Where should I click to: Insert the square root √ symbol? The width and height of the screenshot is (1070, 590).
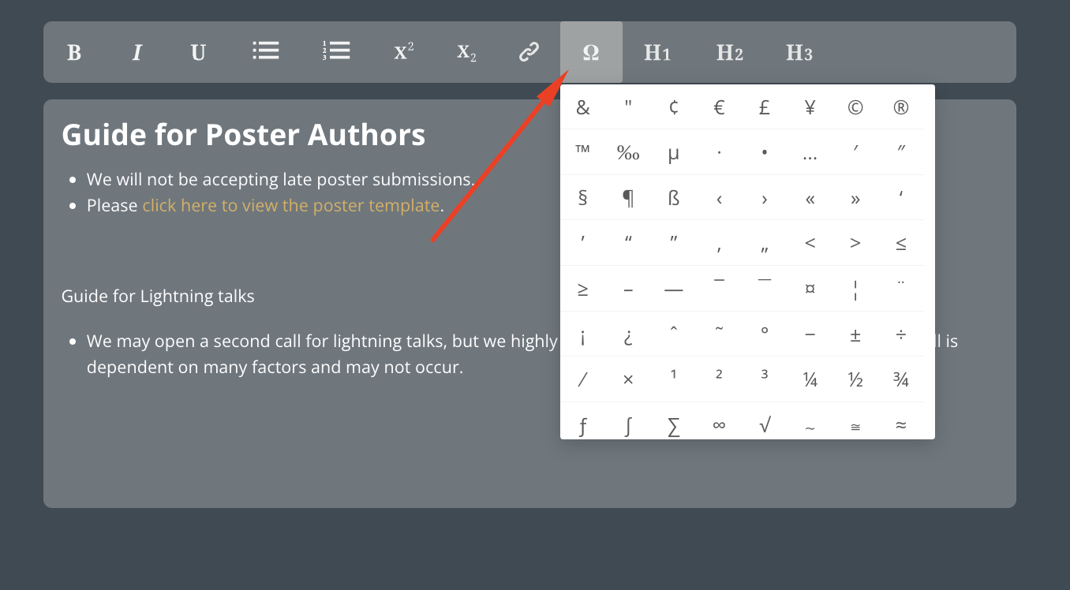[764, 424]
